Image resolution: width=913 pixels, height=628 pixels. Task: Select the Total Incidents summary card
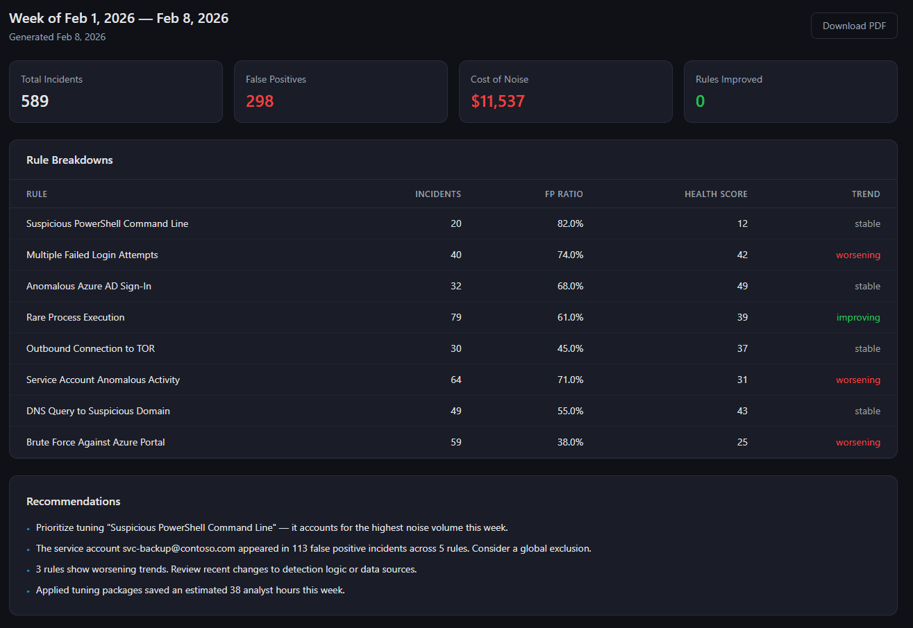click(x=116, y=91)
